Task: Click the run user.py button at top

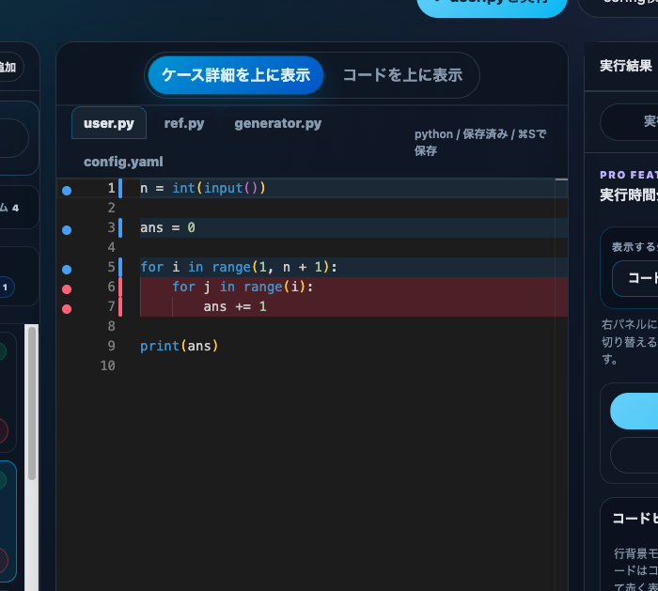Action: 492,5
